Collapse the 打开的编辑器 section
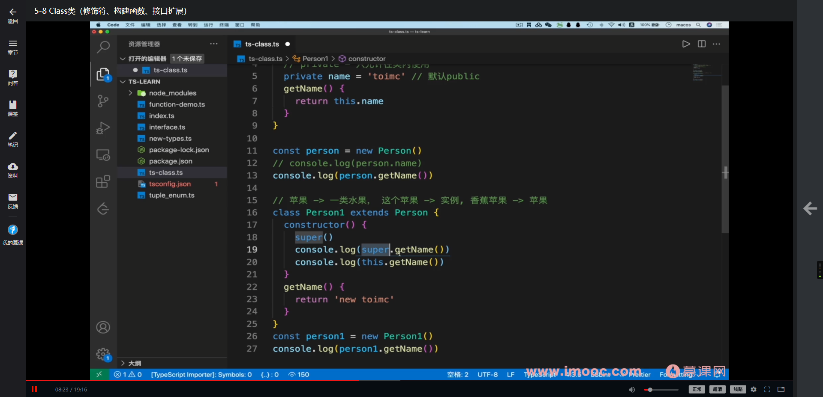The image size is (823, 397). pyautogui.click(x=123, y=59)
